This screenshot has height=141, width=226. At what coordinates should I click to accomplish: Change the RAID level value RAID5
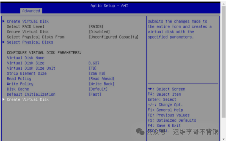click(96, 27)
